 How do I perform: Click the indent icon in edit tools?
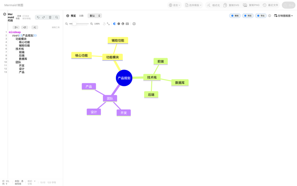(x=25, y=27)
